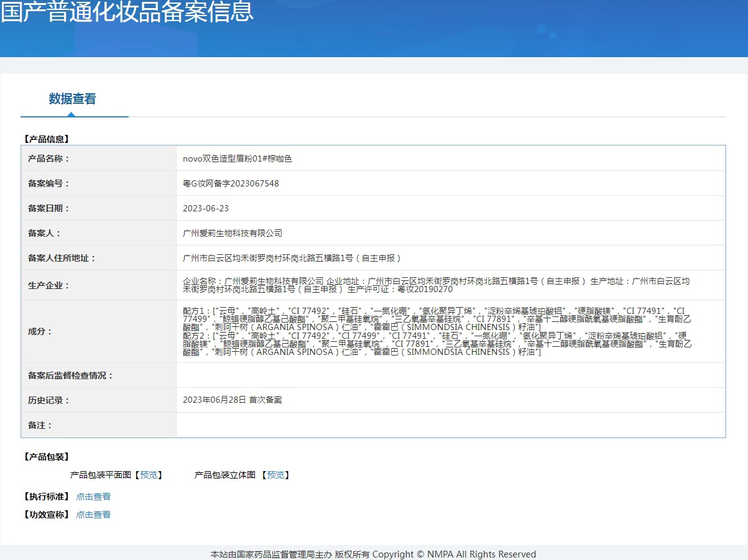
Task: Select the 备注 row label
Action: (x=40, y=425)
